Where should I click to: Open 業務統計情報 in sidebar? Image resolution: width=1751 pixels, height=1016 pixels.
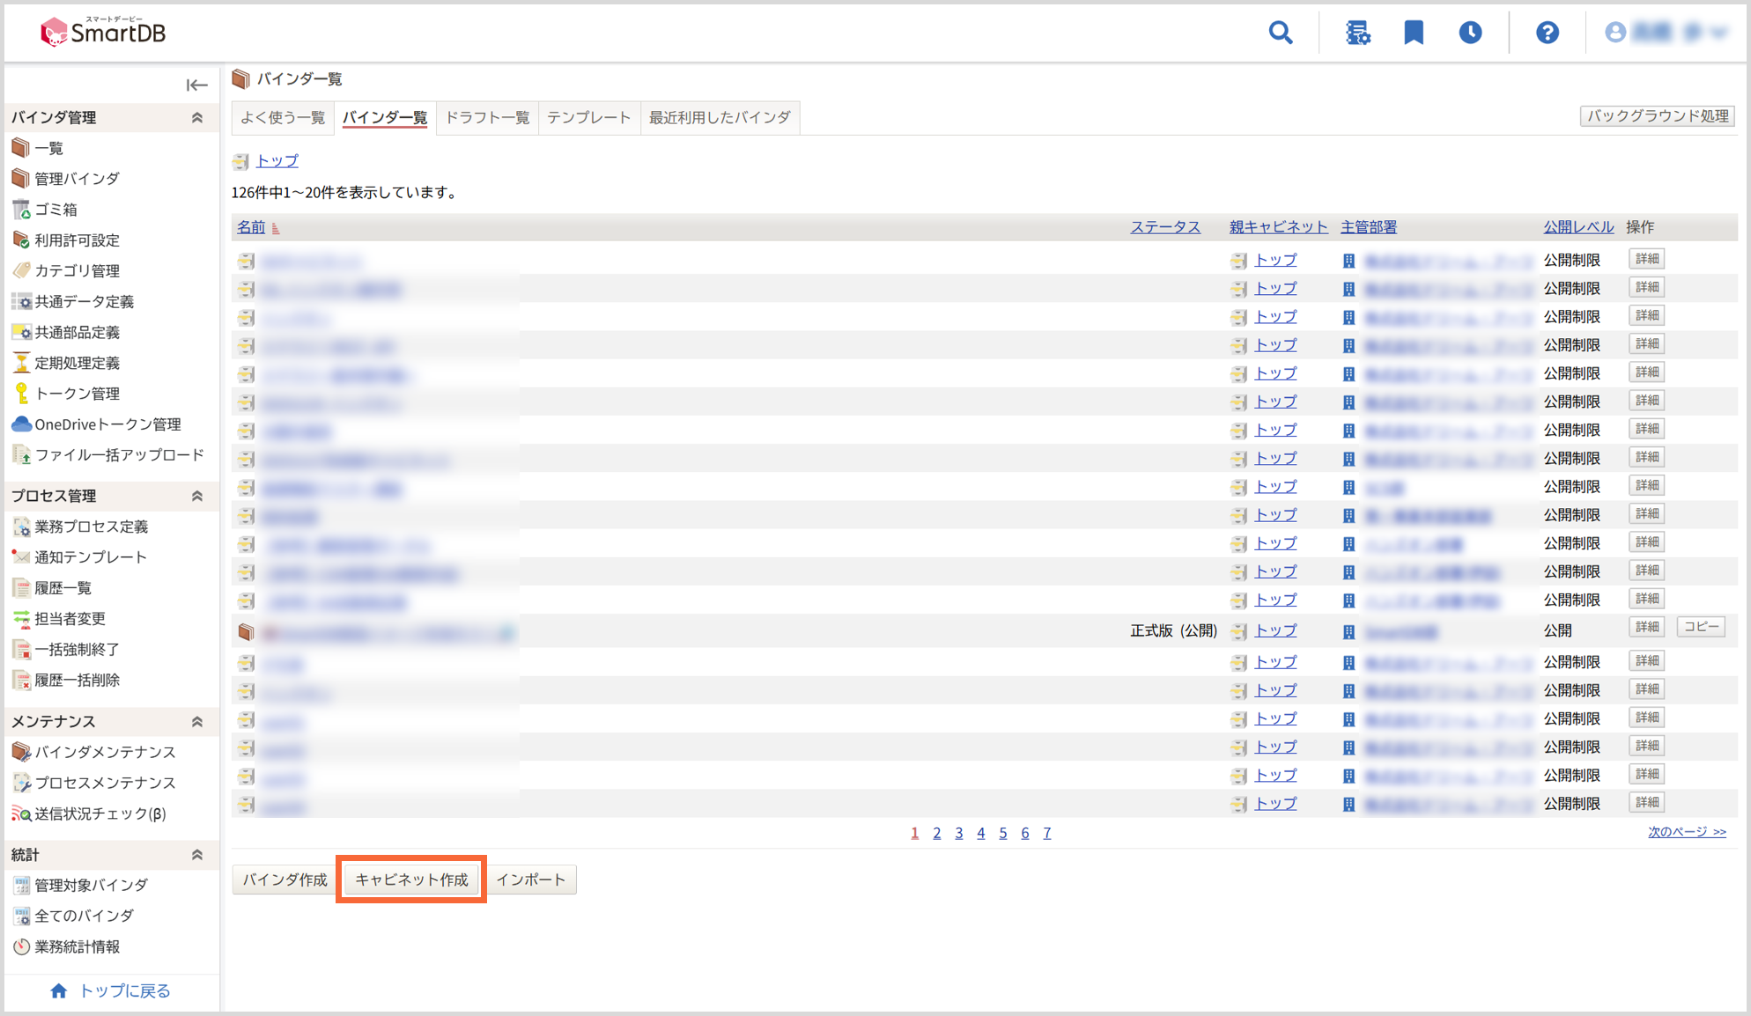(77, 946)
